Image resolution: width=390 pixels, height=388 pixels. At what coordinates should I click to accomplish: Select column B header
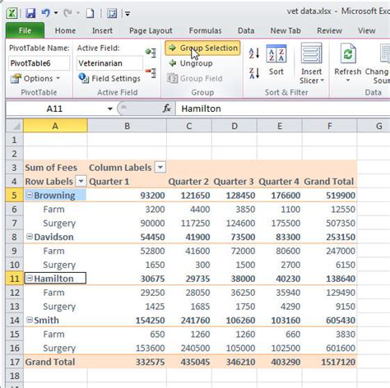tap(127, 126)
